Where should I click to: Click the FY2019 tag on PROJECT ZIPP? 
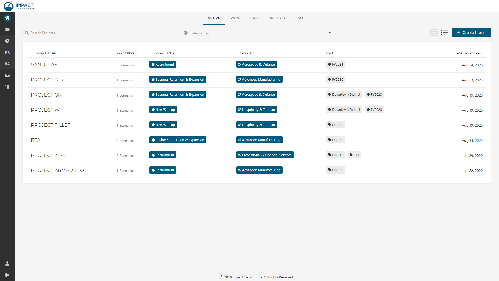(335, 155)
